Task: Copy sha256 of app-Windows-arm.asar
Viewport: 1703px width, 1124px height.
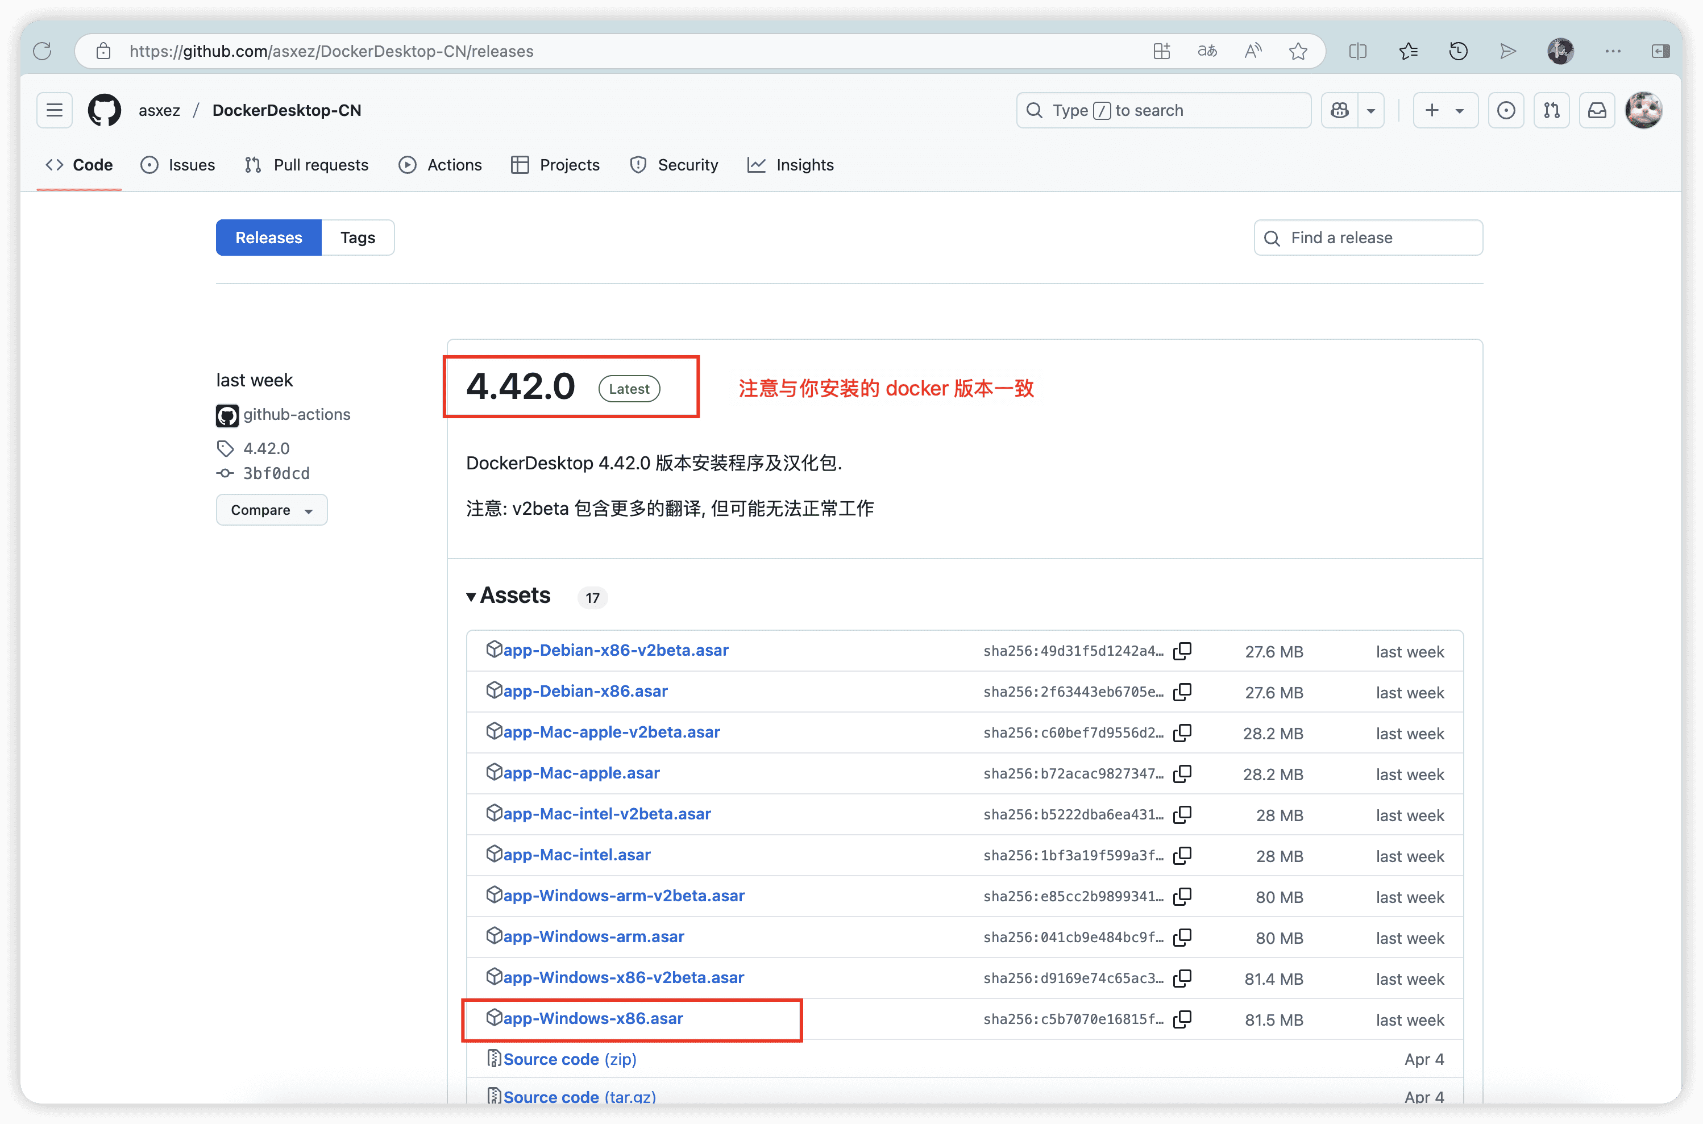Action: (x=1182, y=937)
